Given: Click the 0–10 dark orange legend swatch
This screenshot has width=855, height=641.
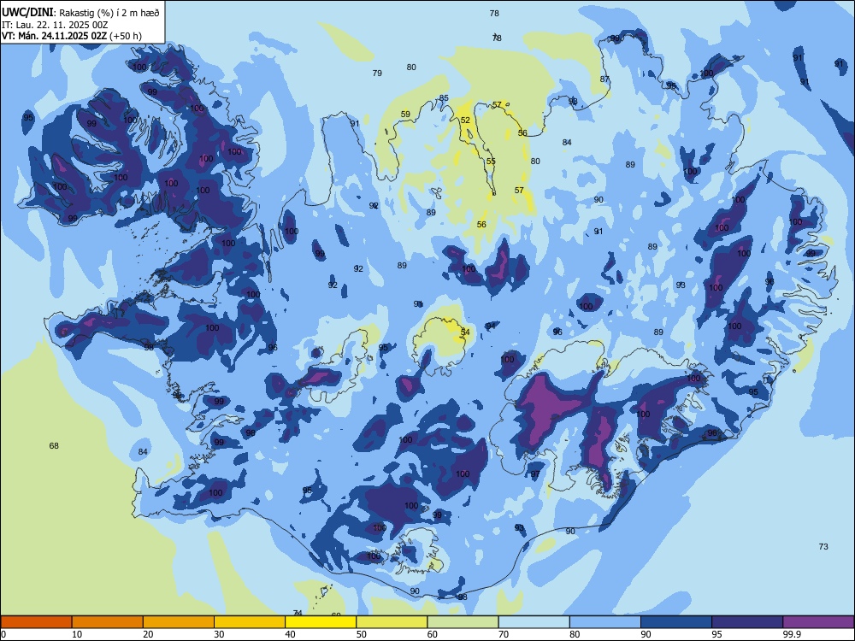Looking at the screenshot, I should coord(36,622).
